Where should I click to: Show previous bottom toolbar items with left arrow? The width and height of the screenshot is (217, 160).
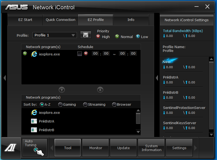(x=52, y=148)
